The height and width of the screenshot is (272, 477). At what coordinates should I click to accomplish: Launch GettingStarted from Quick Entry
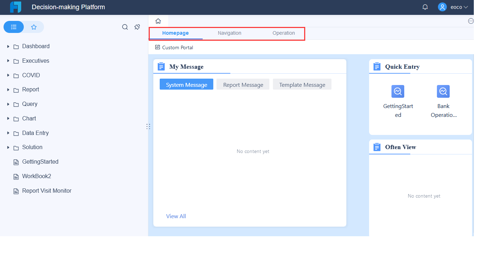(x=398, y=91)
